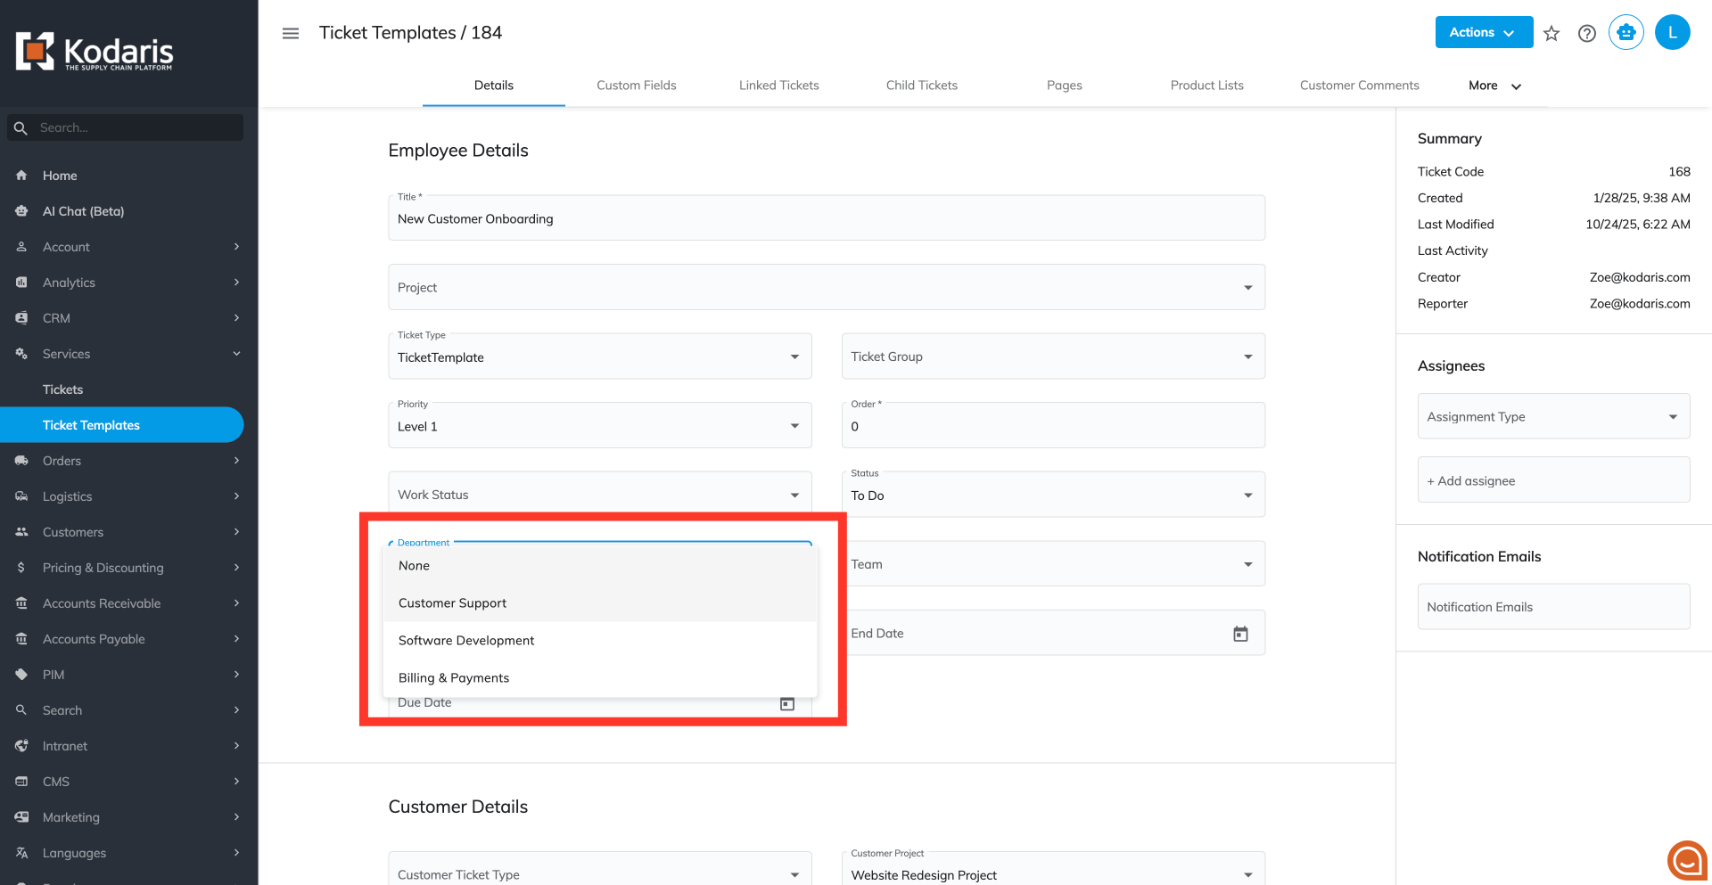Open the AI robot assistant icon
Screen dimensions: 1712x885
1626,32
